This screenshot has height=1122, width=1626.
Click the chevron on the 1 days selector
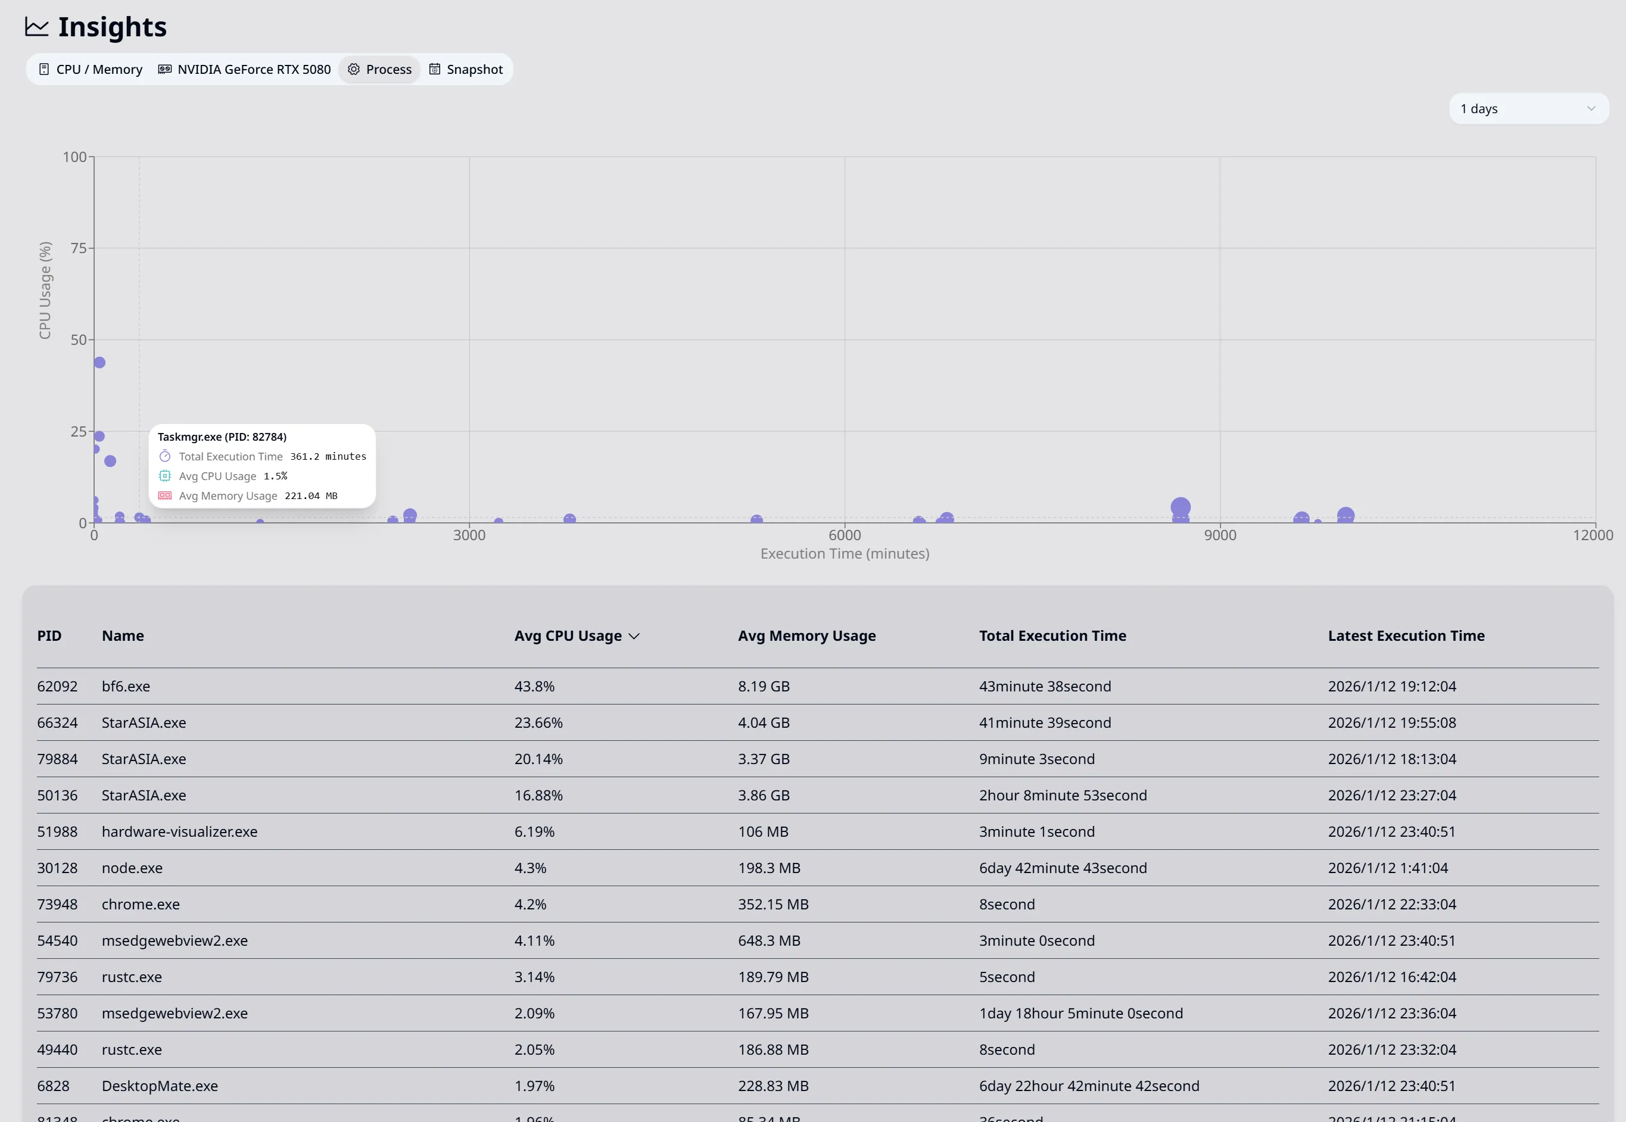point(1591,108)
